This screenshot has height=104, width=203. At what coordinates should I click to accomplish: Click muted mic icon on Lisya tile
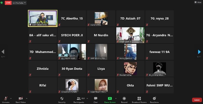(89, 75)
